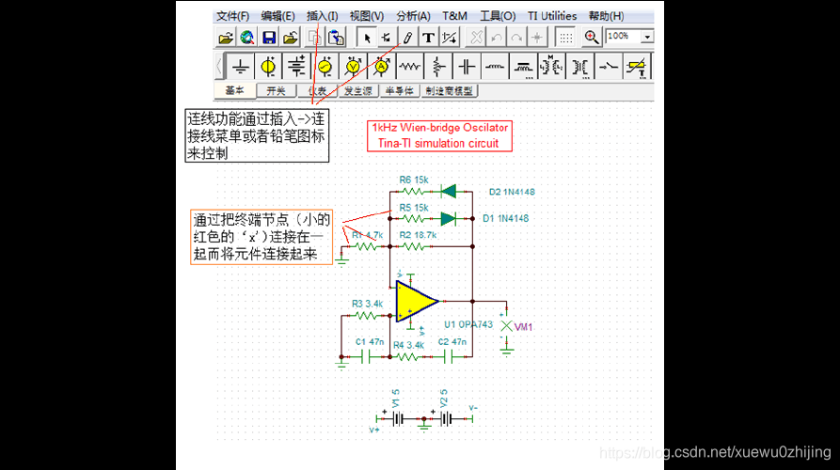Open the 帮助(H) menu
This screenshot has height=470, width=840.
point(607,16)
